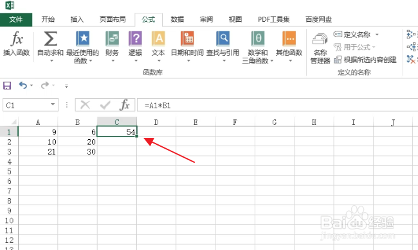418x250 pixels.
Task: Click the Excel application icon
Action: [x=10, y=5]
